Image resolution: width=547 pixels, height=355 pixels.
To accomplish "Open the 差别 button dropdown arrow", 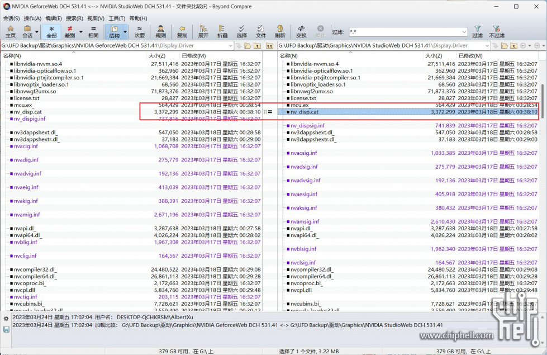I will [x=81, y=32].
